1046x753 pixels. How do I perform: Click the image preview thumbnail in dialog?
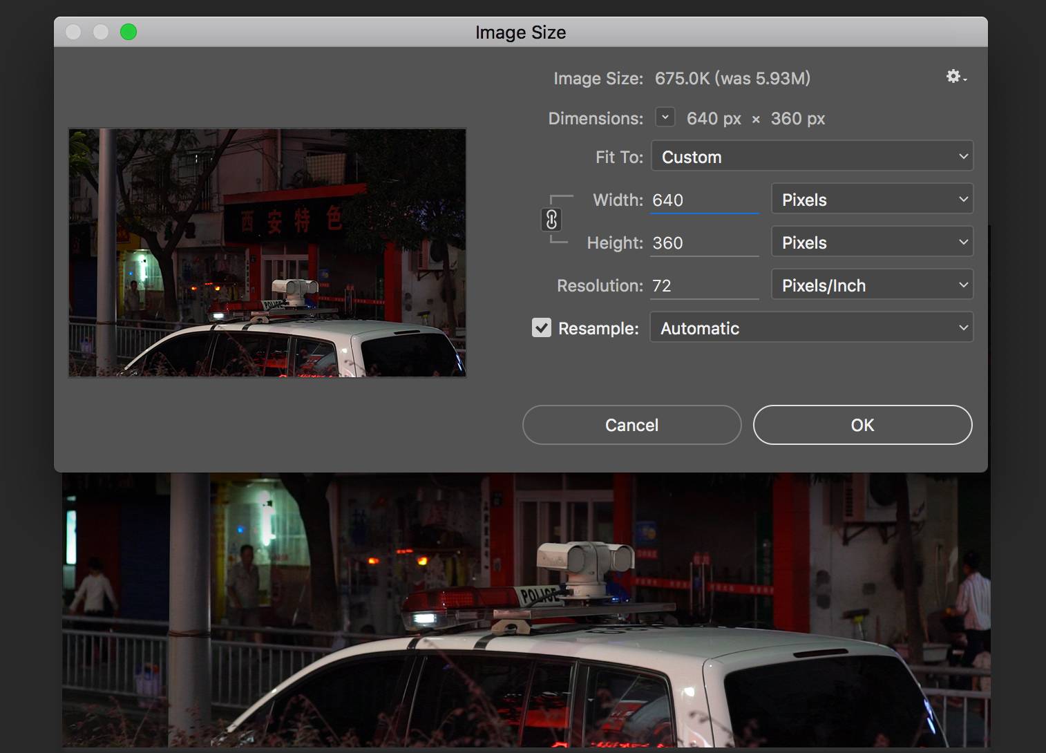tap(267, 253)
